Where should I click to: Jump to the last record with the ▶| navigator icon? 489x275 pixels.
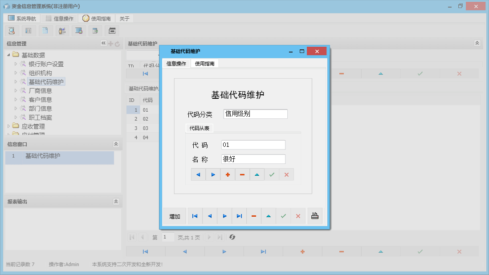point(239,216)
